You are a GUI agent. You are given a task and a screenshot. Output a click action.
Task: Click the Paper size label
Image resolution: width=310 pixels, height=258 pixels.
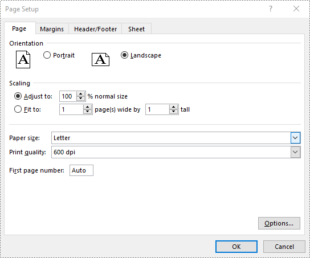click(25, 138)
